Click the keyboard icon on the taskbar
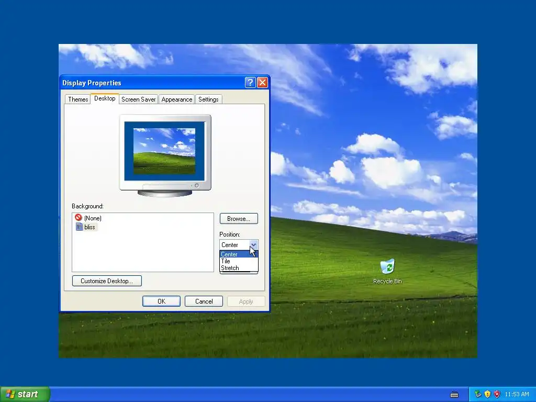Image resolution: width=536 pixels, height=402 pixels. pos(454,395)
